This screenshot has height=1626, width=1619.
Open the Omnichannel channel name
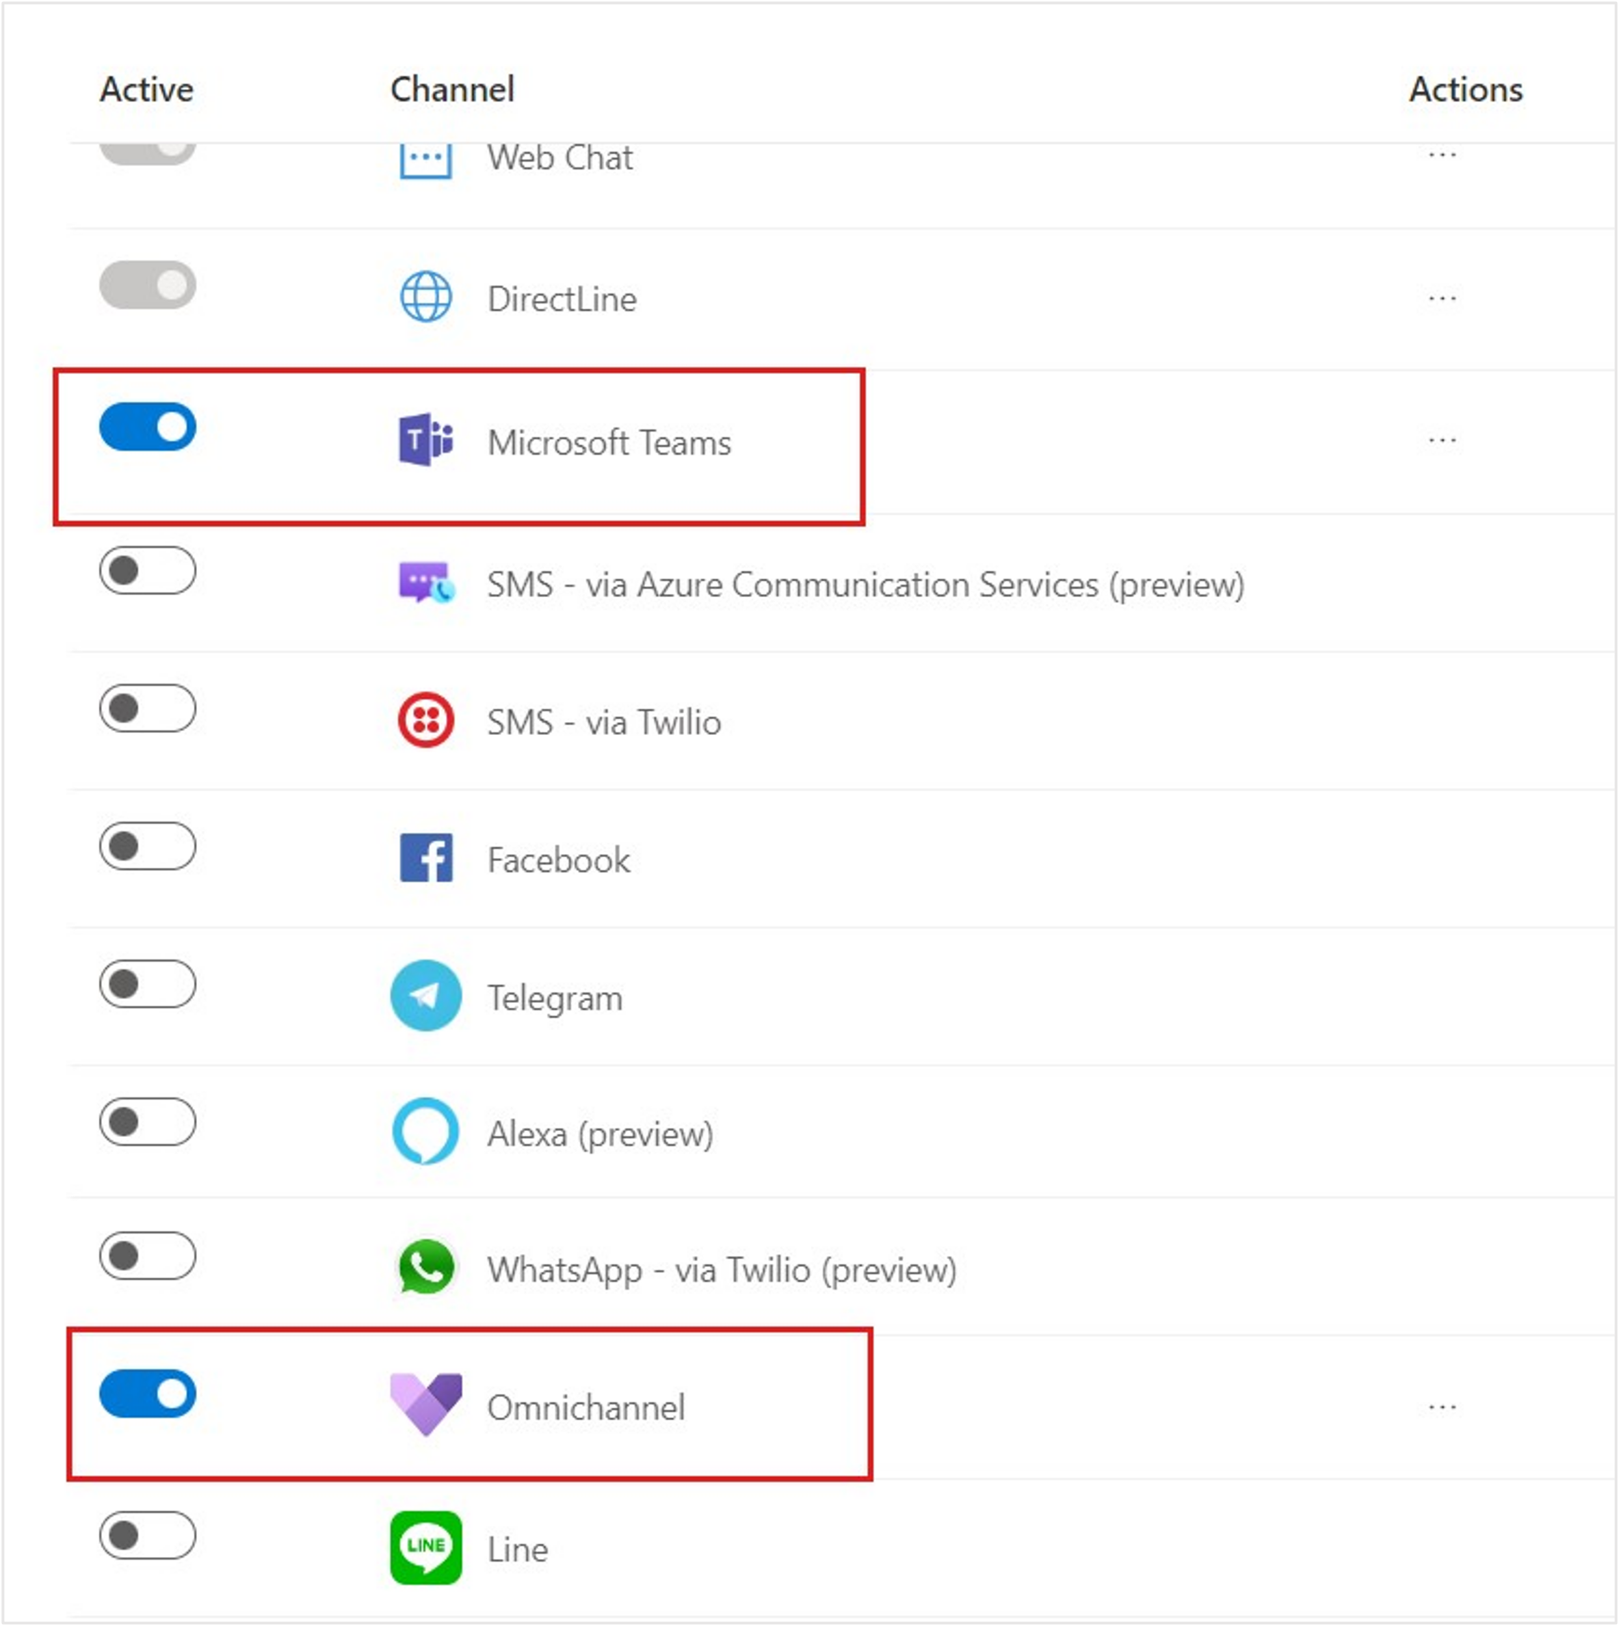coord(586,1407)
